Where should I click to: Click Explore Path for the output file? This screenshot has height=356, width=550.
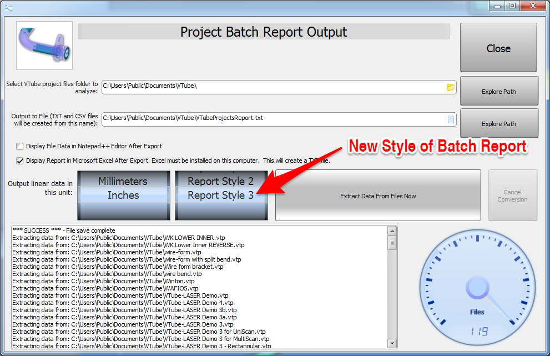[498, 123]
